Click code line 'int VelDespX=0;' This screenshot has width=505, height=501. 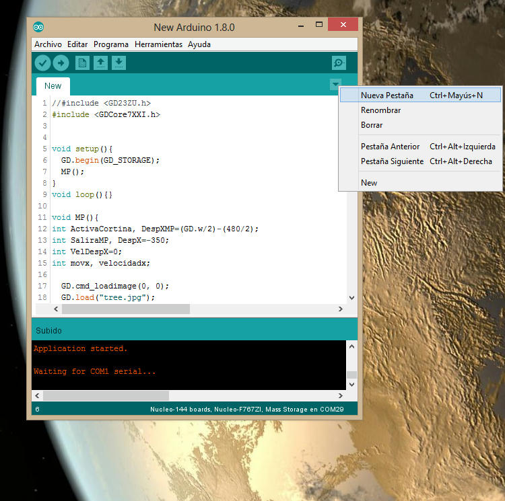(x=87, y=252)
